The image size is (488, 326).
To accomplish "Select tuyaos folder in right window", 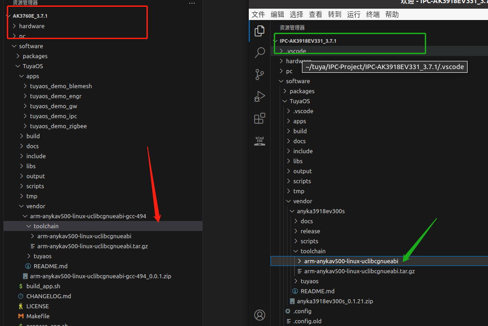I will pos(310,281).
